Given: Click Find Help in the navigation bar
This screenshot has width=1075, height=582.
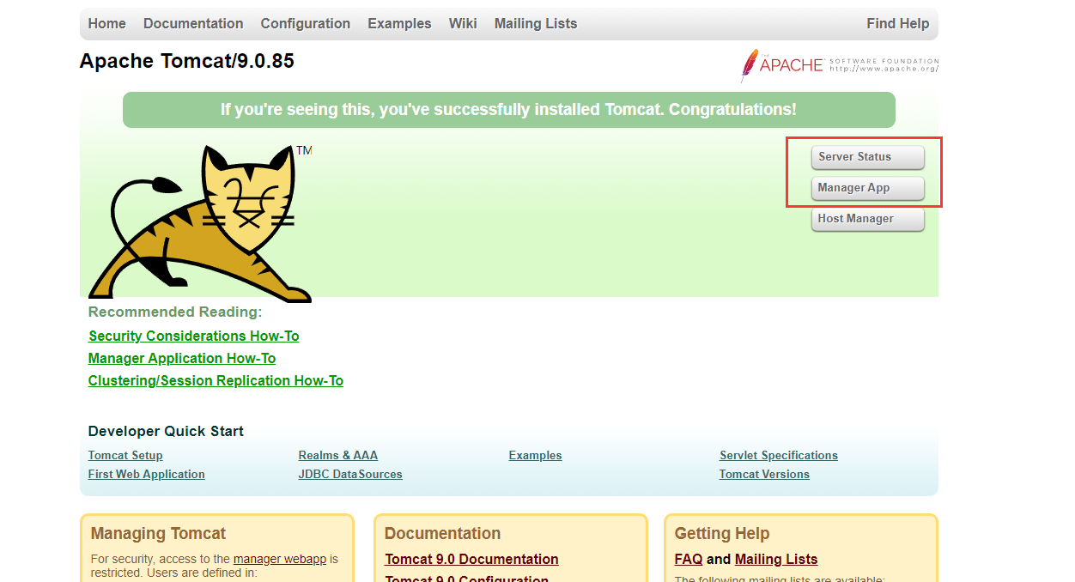Looking at the screenshot, I should click(x=898, y=23).
